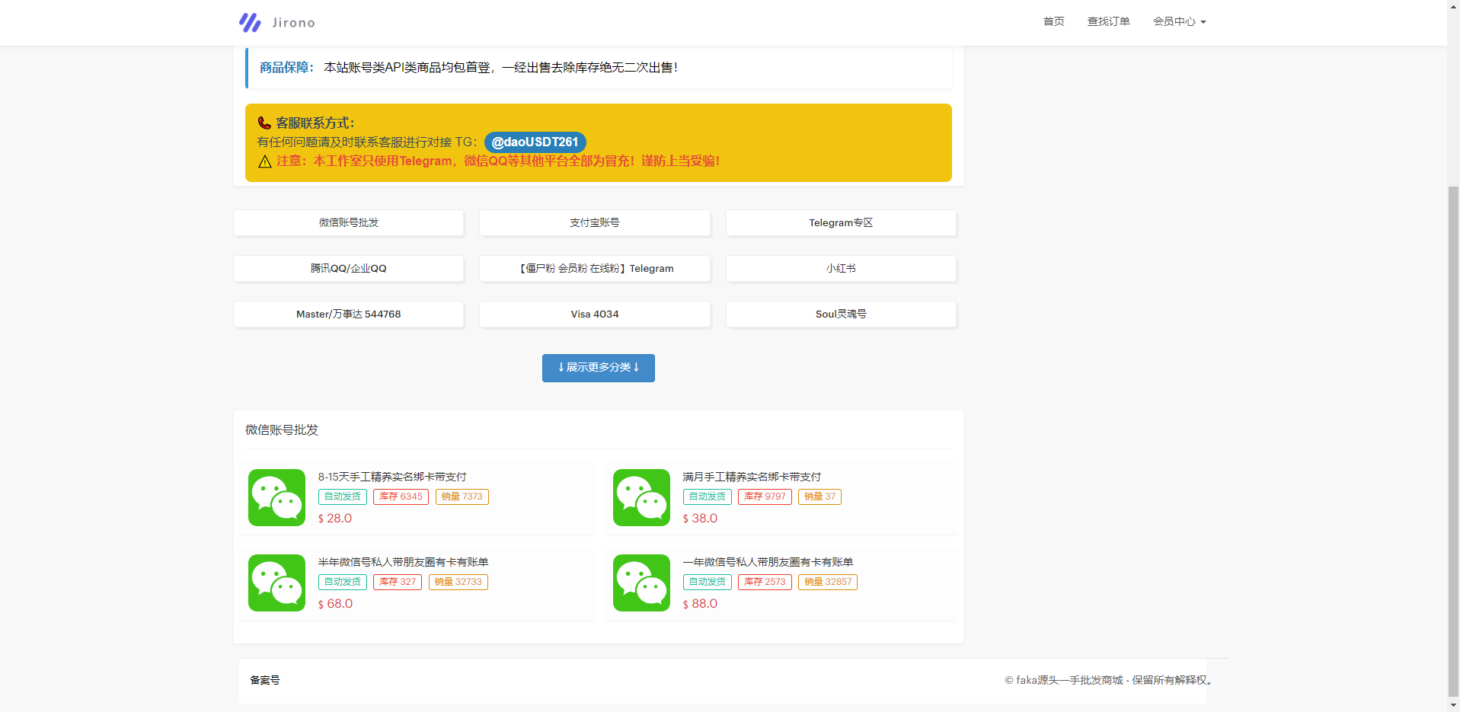Image resolution: width=1460 pixels, height=712 pixels.
Task: Open product 满月手工精养实名绑卡带支付
Action: point(752,477)
